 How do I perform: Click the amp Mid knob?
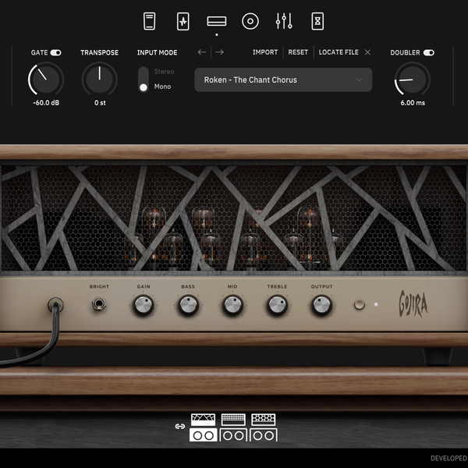pyautogui.click(x=232, y=305)
